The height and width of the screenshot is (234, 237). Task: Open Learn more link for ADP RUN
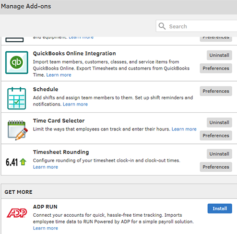[x=46, y=228]
